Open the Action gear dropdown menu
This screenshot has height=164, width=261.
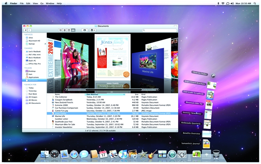(x=93, y=30)
